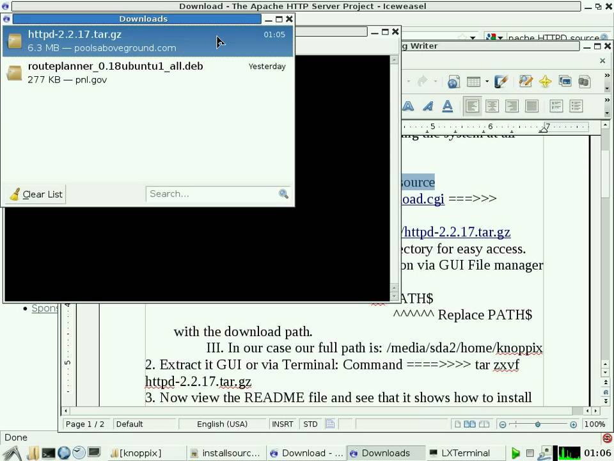Click the zoom in plus button

[573, 425]
